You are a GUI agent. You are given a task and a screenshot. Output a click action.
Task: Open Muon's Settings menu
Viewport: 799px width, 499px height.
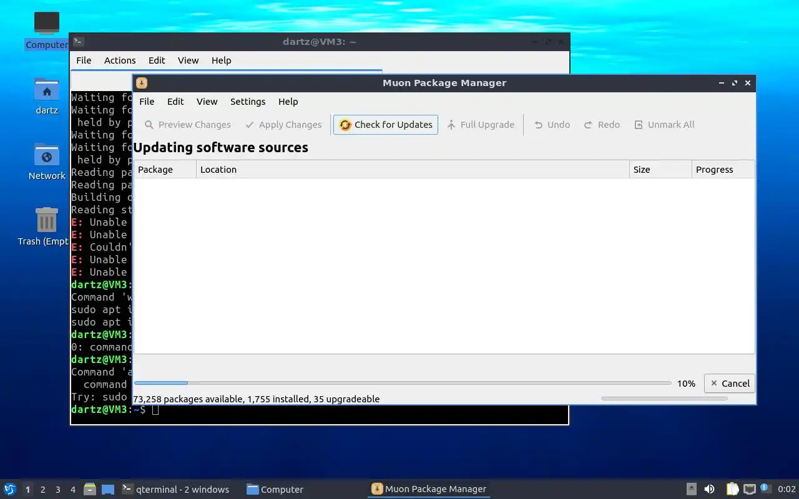248,102
